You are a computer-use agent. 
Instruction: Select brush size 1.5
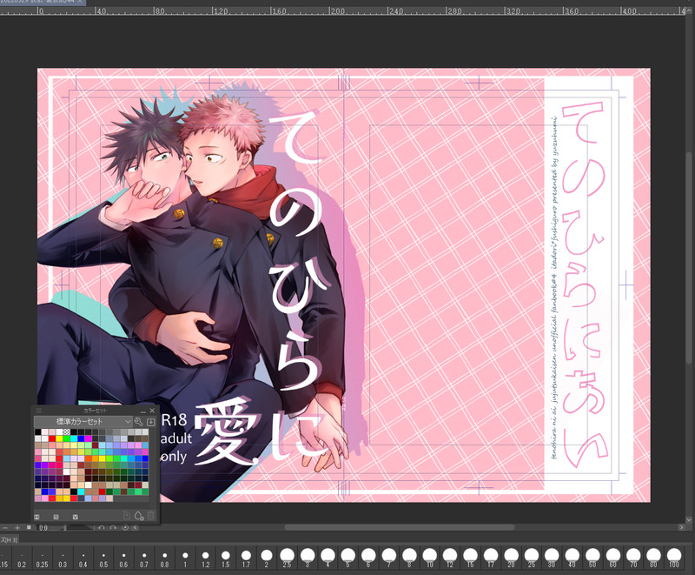226,558
